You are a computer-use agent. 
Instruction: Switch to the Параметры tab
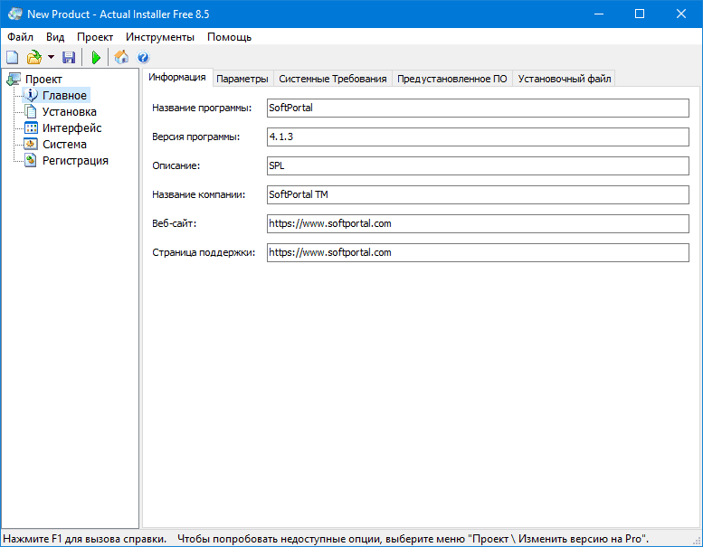point(242,79)
